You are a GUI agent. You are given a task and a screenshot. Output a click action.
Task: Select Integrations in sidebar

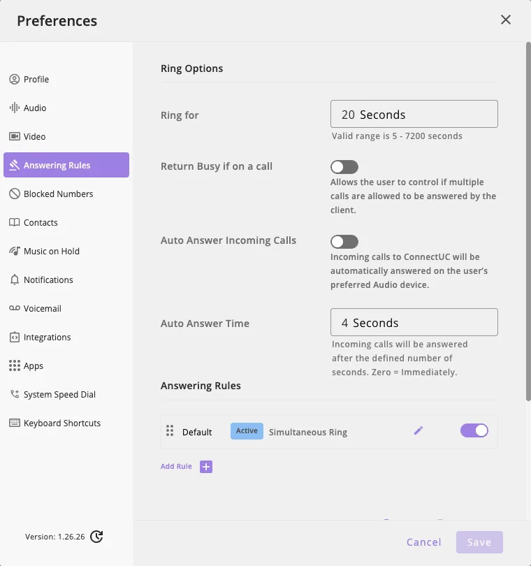(66, 337)
